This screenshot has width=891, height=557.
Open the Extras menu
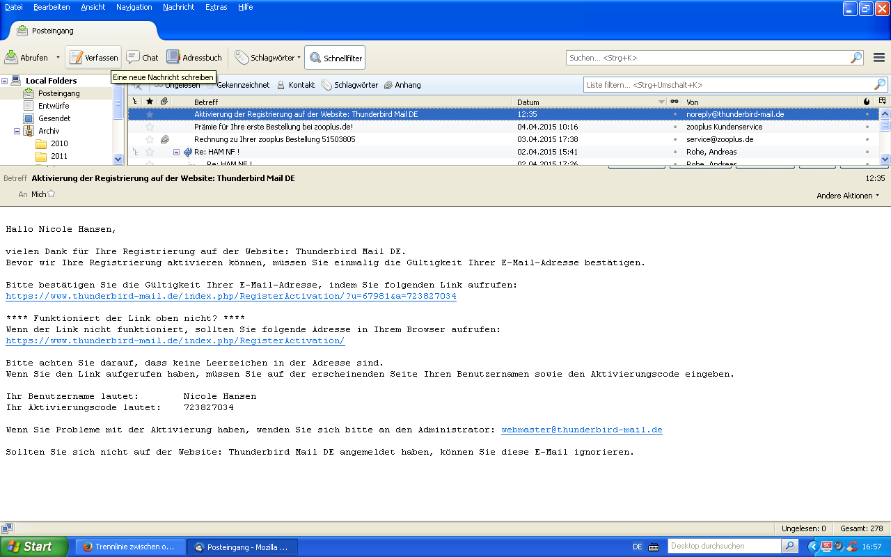[x=216, y=7]
